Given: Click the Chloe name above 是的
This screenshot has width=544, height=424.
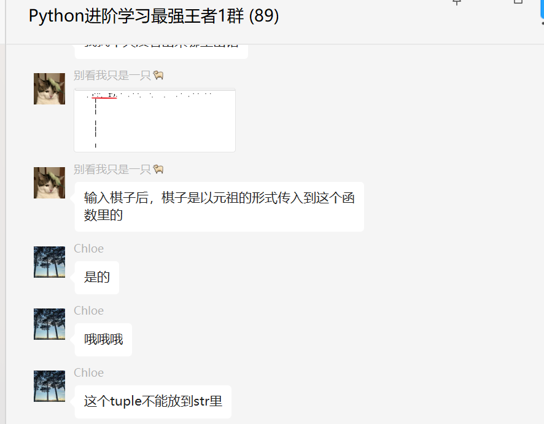Looking at the screenshot, I should (x=89, y=249).
